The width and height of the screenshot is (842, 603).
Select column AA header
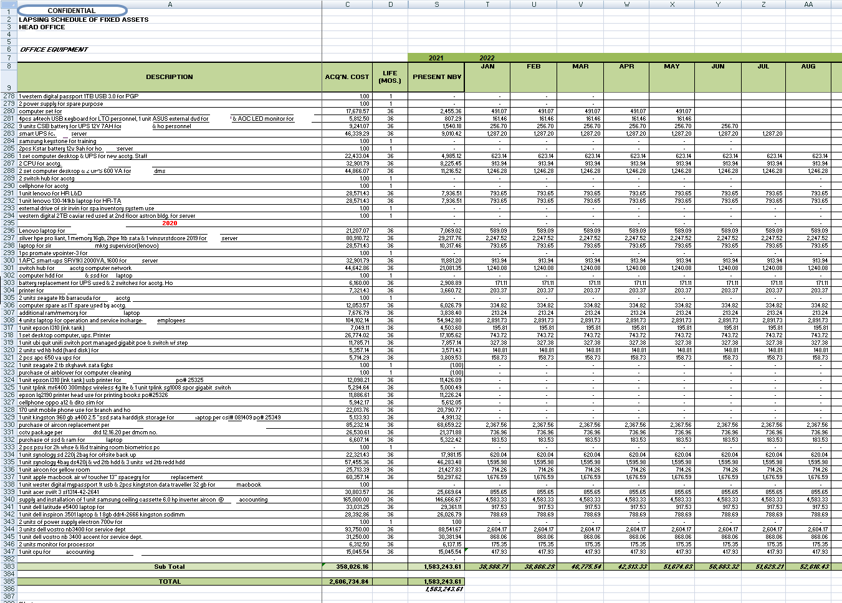[x=808, y=4]
